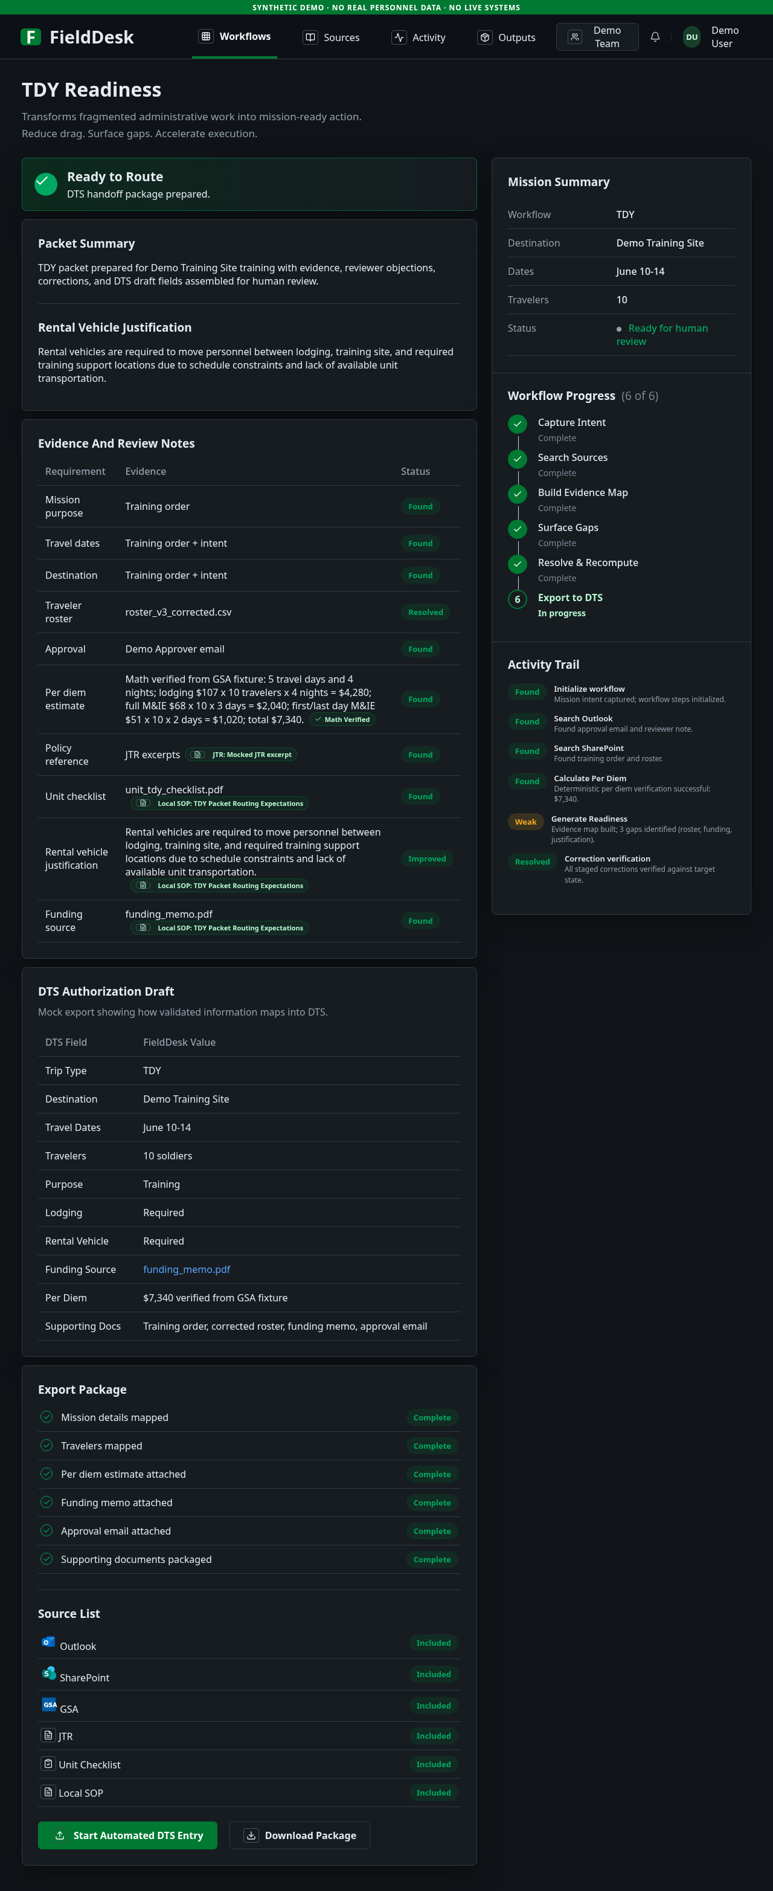Click the Search SharePoint activity entry
Image resolution: width=773 pixels, height=1891 pixels.
point(621,753)
